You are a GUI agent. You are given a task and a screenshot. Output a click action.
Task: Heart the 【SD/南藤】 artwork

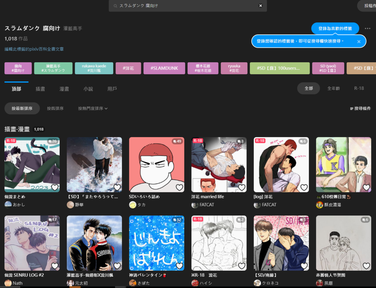click(304, 266)
